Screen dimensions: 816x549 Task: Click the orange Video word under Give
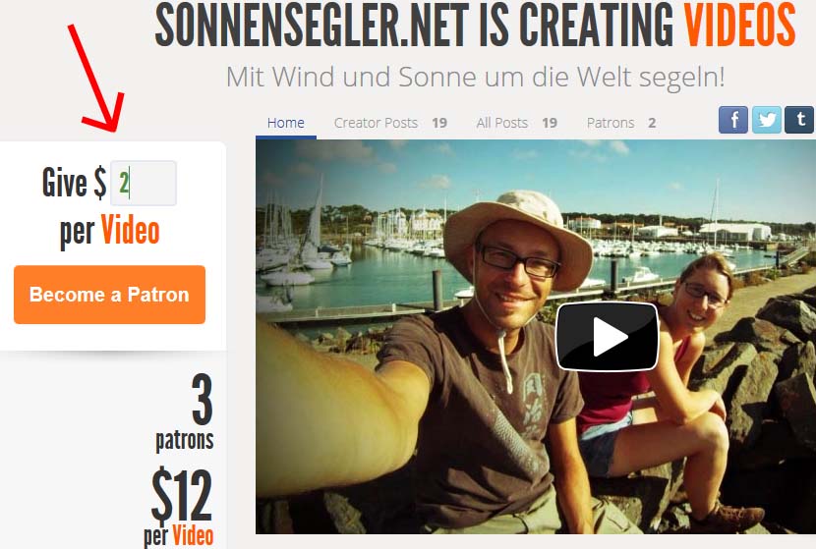click(130, 231)
